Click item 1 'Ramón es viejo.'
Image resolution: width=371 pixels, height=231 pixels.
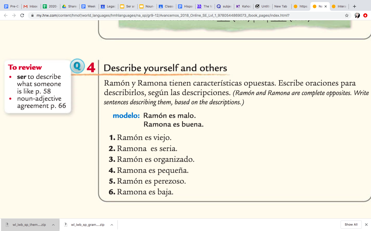point(144,138)
